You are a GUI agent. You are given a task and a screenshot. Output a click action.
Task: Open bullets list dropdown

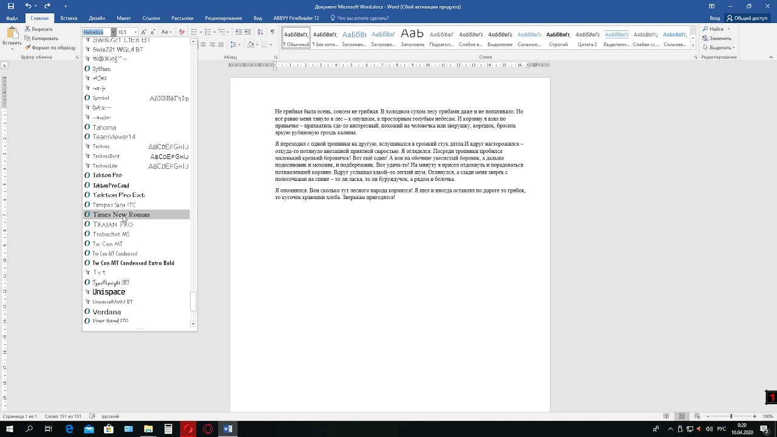click(x=201, y=32)
